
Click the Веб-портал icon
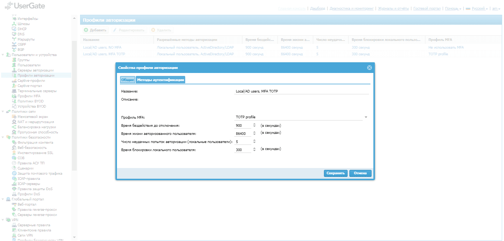tap(14, 205)
